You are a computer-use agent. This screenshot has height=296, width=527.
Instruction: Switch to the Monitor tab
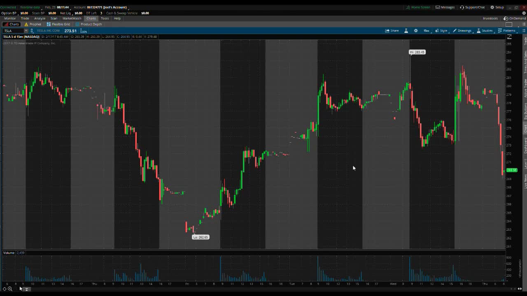click(10, 18)
